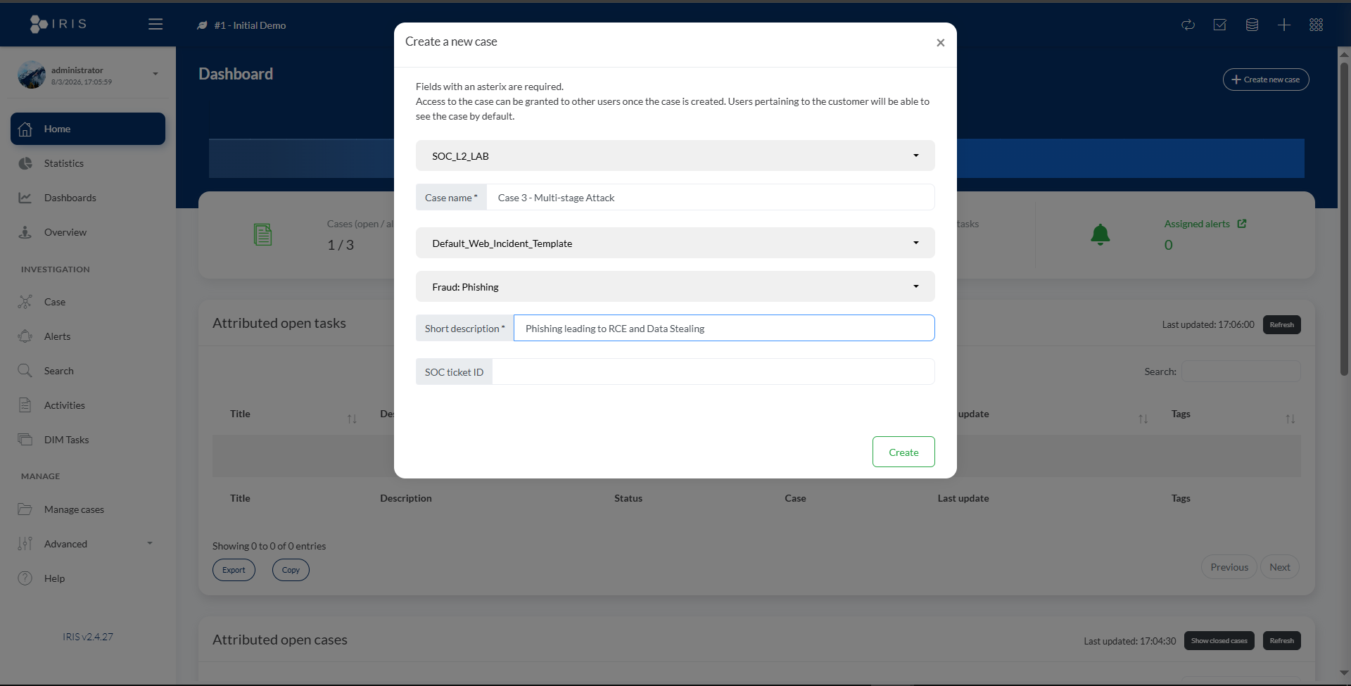Expand the administrator user menu arrow
The height and width of the screenshot is (686, 1351).
[x=156, y=74]
